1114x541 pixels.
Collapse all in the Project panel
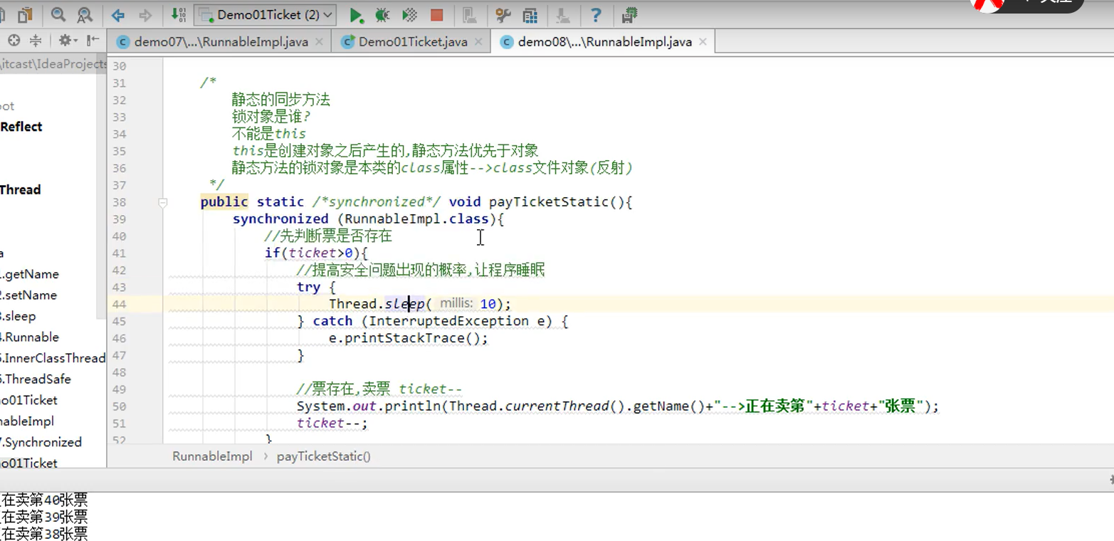pos(35,41)
